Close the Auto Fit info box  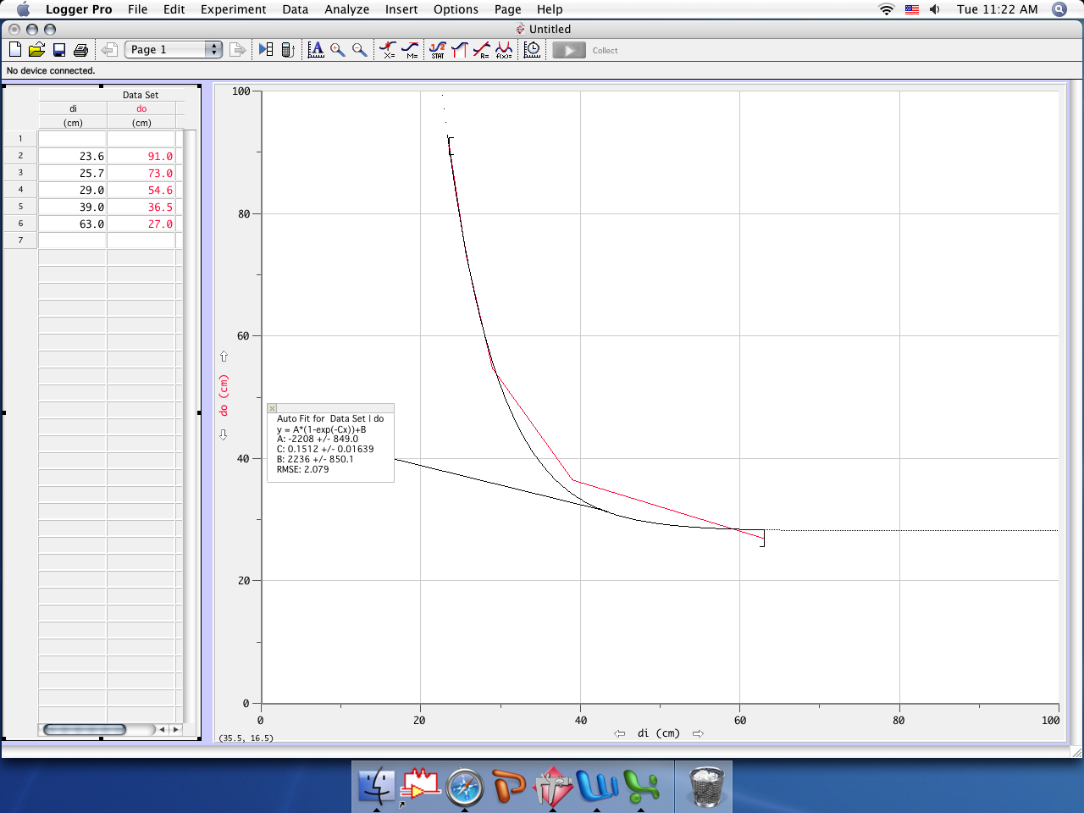pyautogui.click(x=272, y=408)
